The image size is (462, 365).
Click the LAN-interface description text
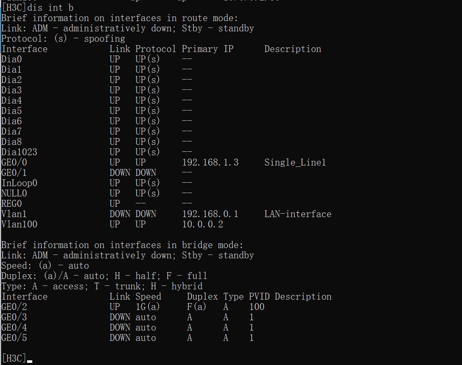[298, 214]
